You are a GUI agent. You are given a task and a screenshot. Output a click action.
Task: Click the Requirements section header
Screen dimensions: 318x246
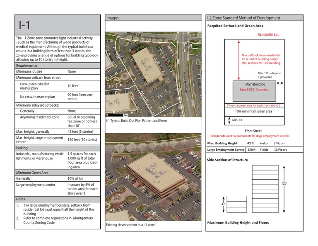click(x=58, y=66)
